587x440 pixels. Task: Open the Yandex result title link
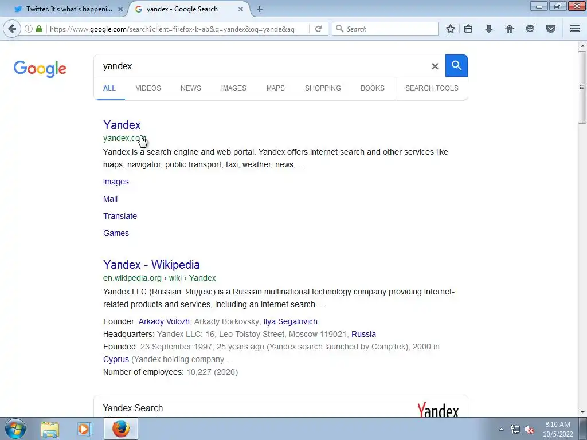pyautogui.click(x=122, y=125)
